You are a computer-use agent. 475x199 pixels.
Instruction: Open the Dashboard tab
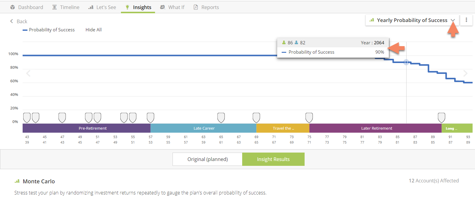tap(27, 7)
